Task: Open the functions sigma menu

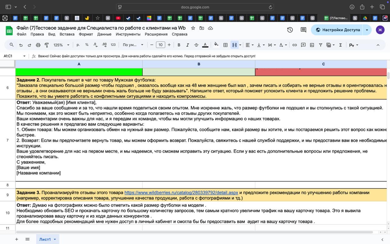Action: point(340,45)
